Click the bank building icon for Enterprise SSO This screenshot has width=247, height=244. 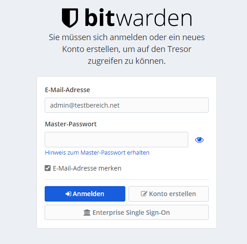click(87, 213)
